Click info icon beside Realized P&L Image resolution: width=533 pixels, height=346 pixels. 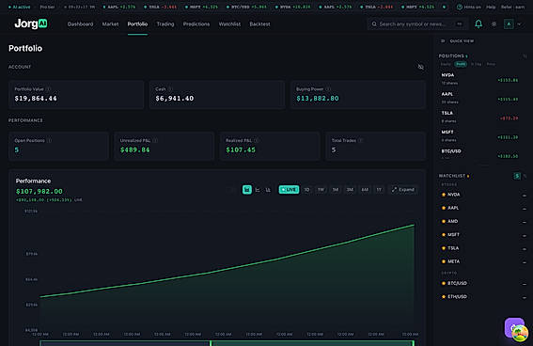257,140
